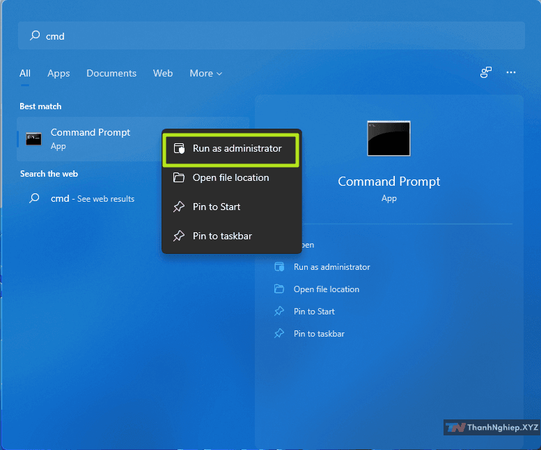This screenshot has height=450, width=541.
Task: Click Run as administrator in right panel
Action: point(331,267)
